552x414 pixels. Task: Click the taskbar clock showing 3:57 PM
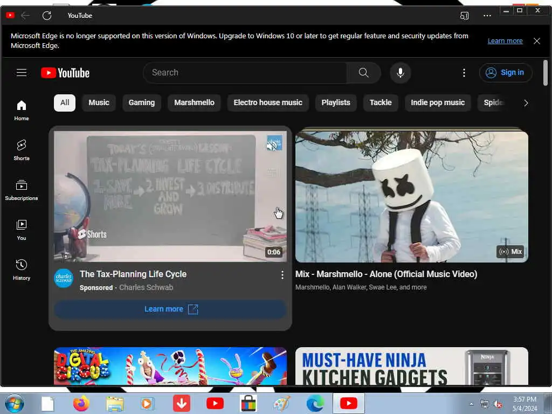coord(525,404)
